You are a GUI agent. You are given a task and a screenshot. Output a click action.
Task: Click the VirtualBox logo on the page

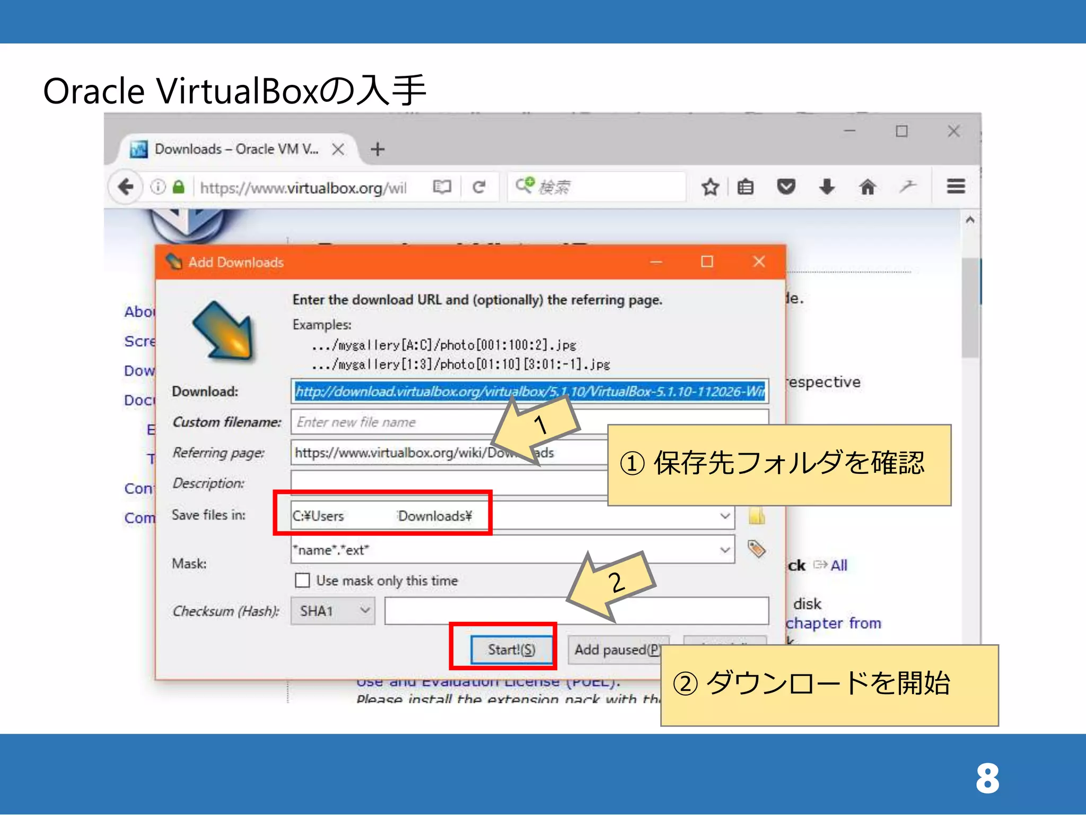coord(187,226)
